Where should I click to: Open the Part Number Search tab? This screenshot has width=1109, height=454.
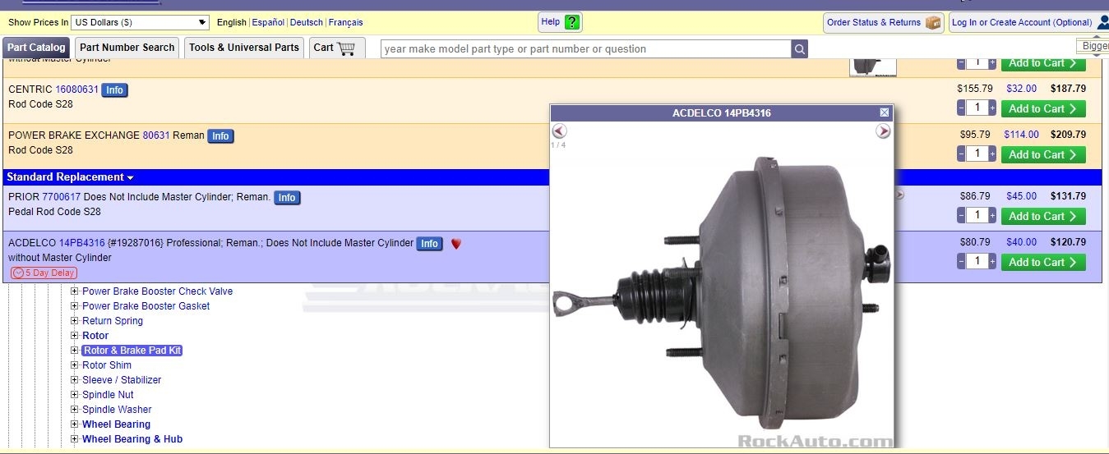tap(127, 48)
